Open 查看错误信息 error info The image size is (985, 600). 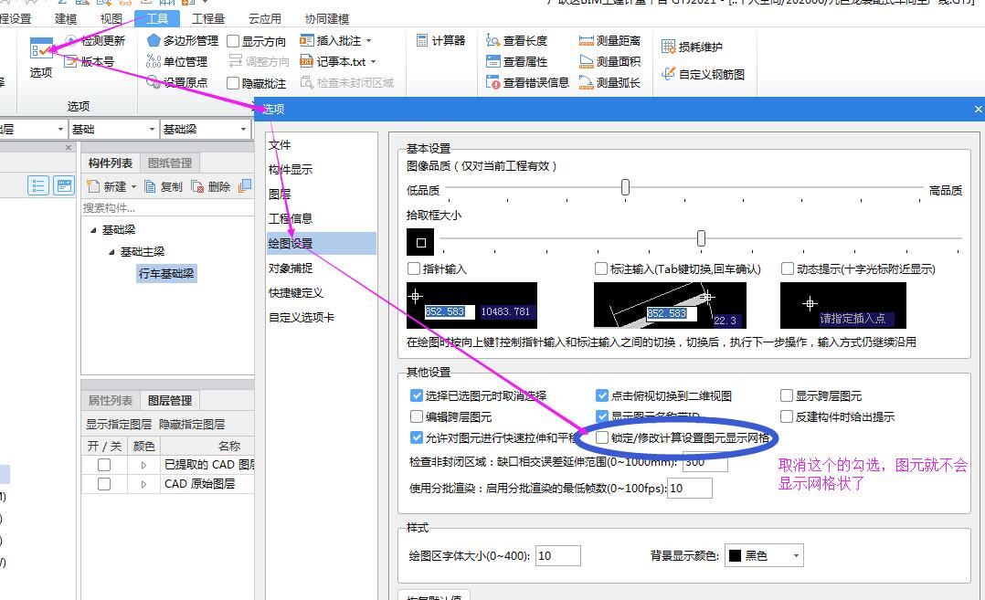[x=527, y=82]
